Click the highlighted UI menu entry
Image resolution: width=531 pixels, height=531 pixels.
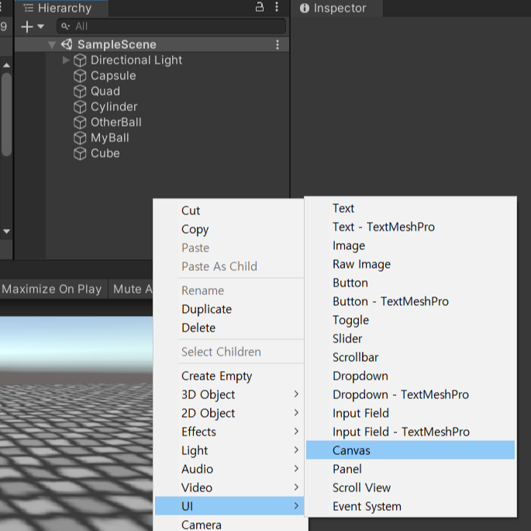[x=229, y=506]
